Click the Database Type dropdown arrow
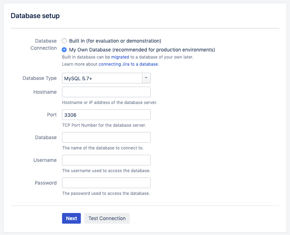Image resolution: width=290 pixels, height=235 pixels. pos(146,78)
